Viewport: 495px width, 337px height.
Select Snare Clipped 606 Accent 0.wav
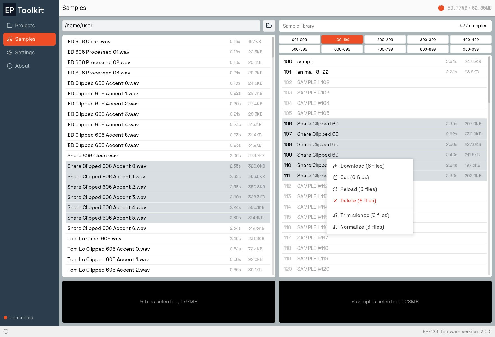(x=168, y=166)
